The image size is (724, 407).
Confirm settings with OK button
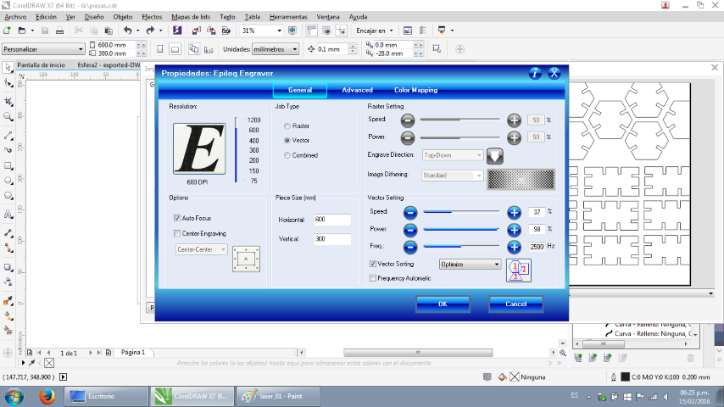443,304
